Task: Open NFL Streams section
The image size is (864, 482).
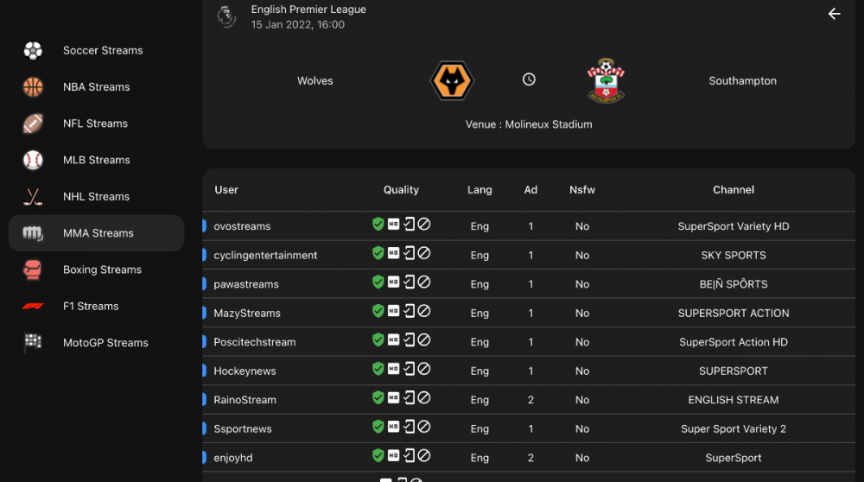Action: pos(95,124)
